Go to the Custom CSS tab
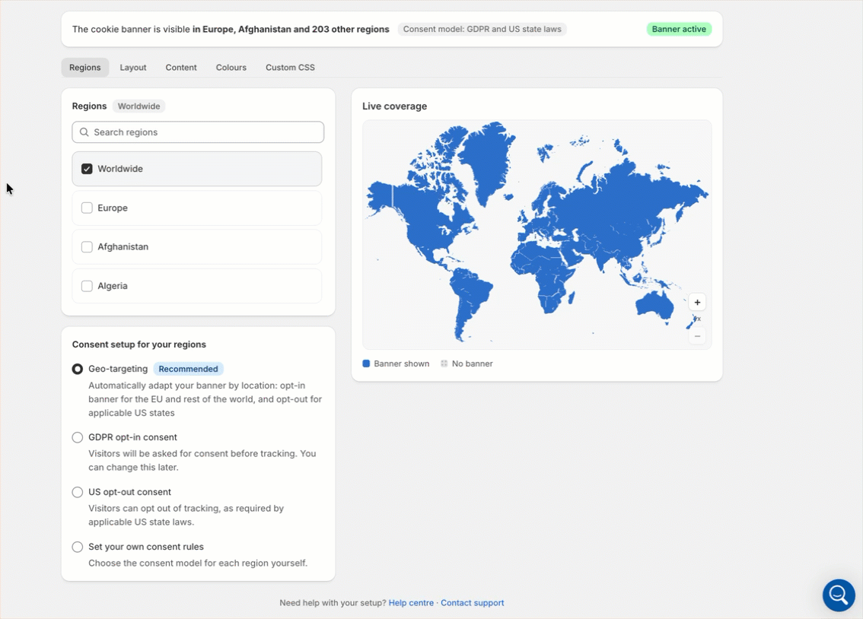863x619 pixels. [290, 68]
